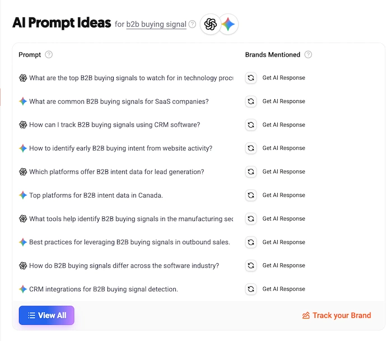Click the help icon next to Prompt
This screenshot has width=392, height=341.
(x=49, y=55)
